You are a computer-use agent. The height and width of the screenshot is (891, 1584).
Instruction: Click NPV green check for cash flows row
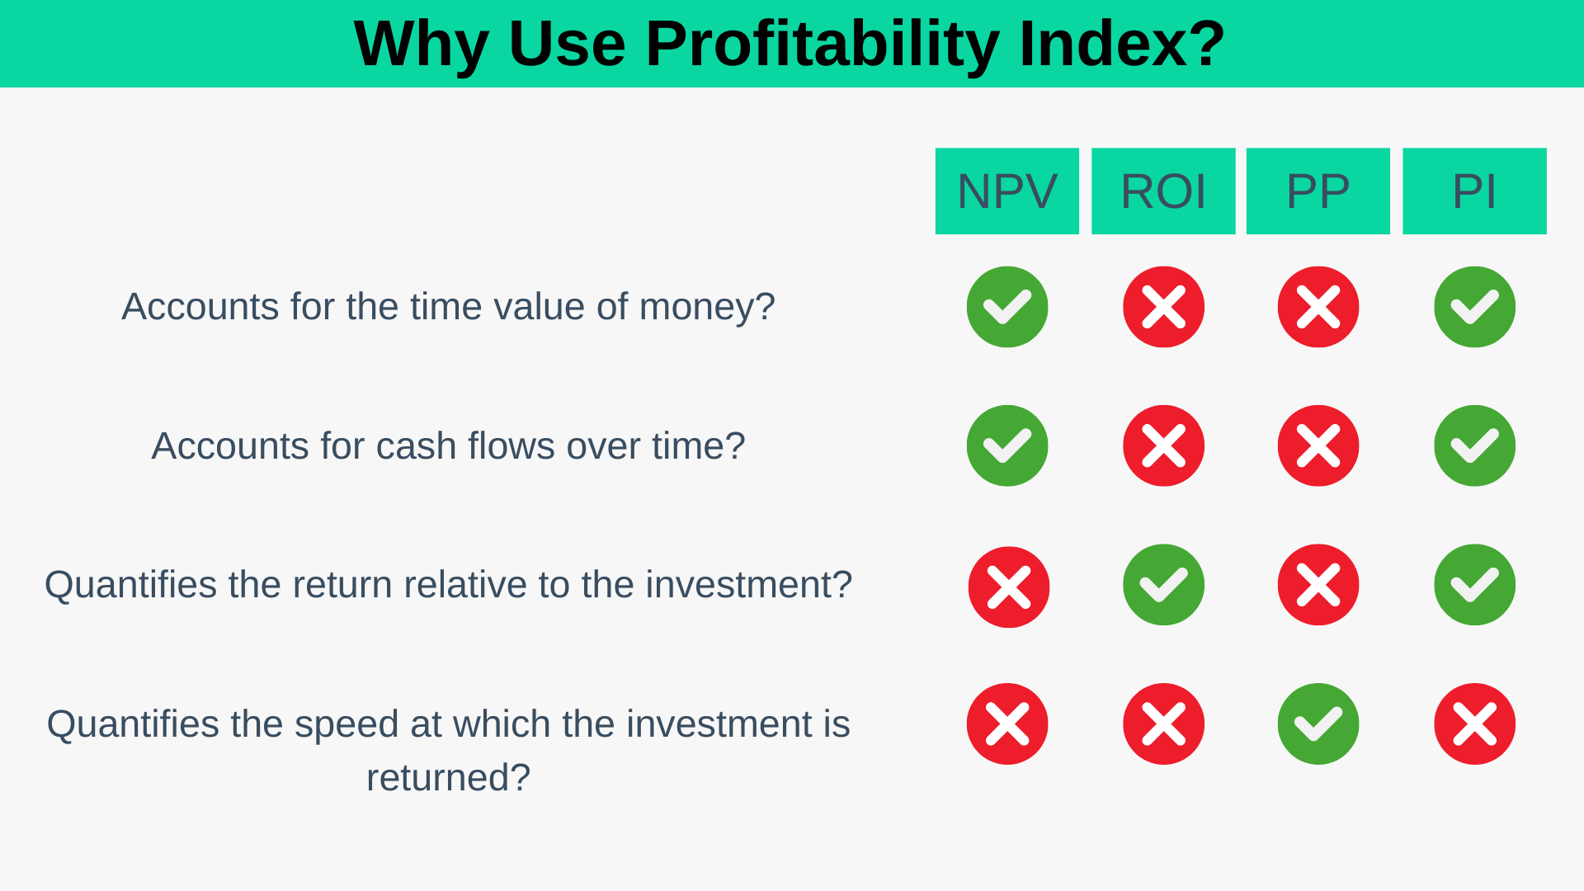click(x=1007, y=445)
